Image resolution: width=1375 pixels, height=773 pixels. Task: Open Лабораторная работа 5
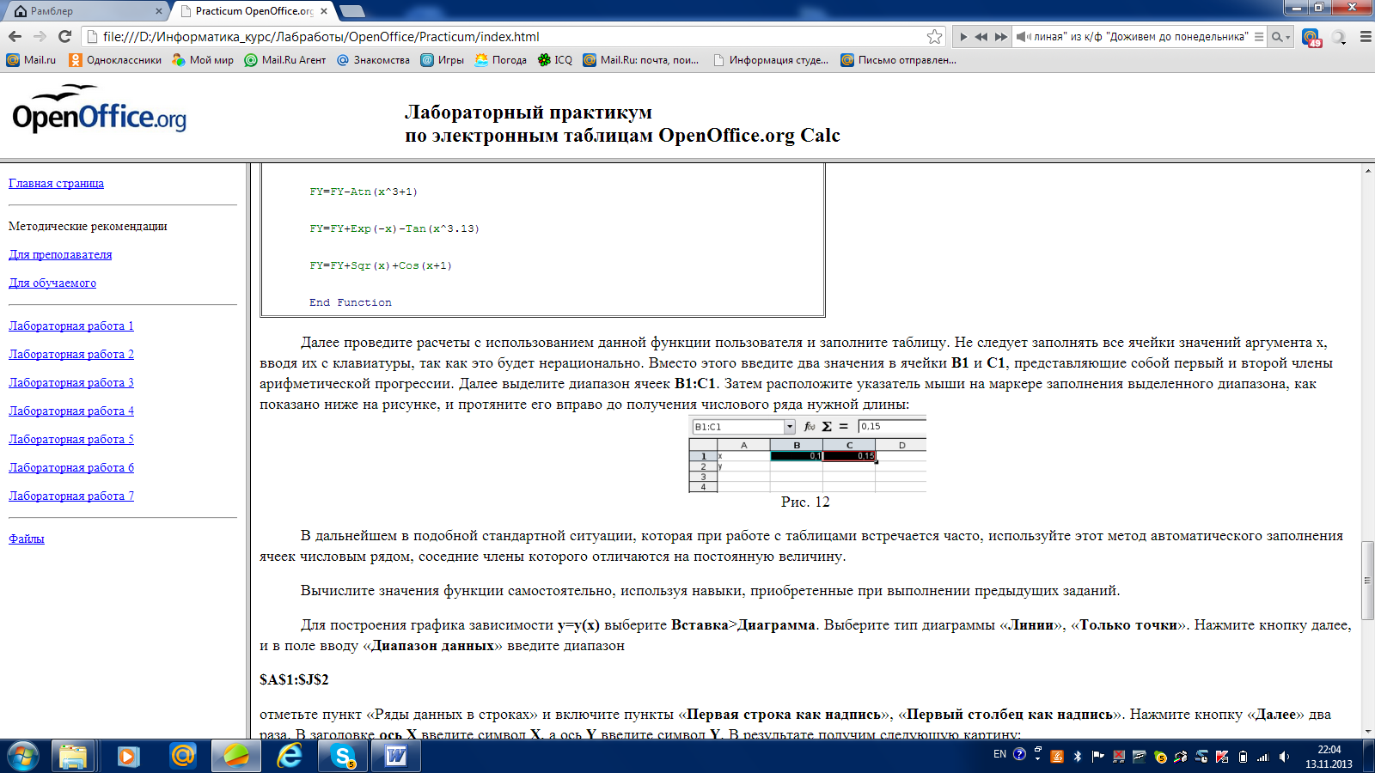coord(71,439)
